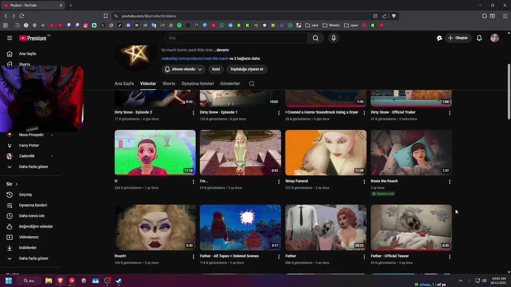
Task: Open the account avatar menu
Action: pyautogui.click(x=495, y=38)
